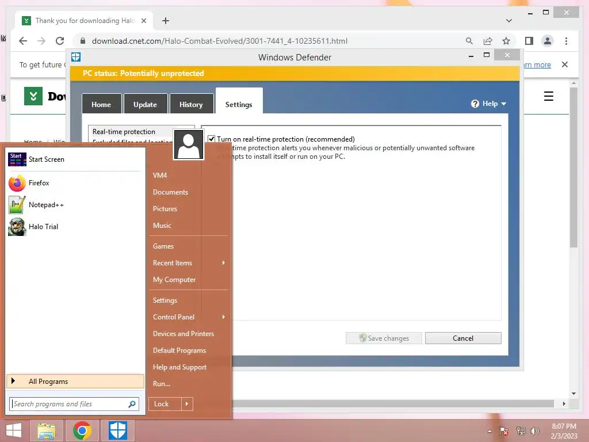
Task: Open the Lock options arrow
Action: tap(187, 404)
